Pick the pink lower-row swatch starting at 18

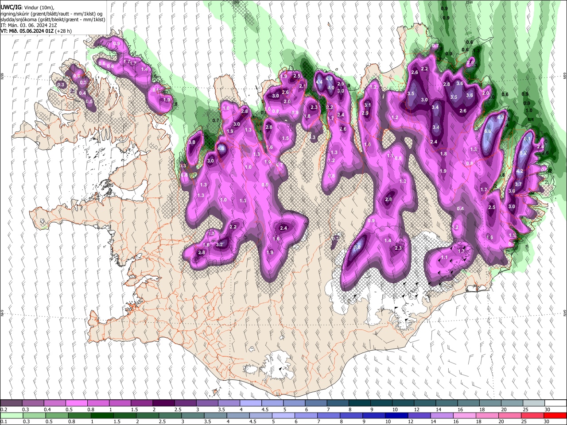point(487,415)
